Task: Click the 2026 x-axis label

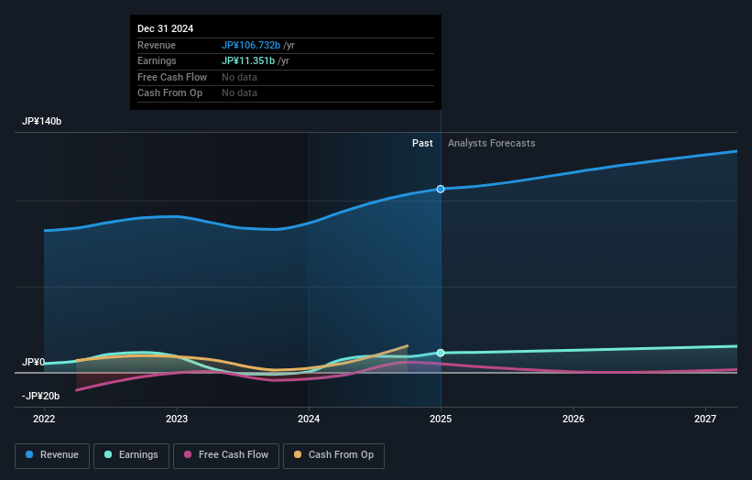Action: (x=573, y=419)
